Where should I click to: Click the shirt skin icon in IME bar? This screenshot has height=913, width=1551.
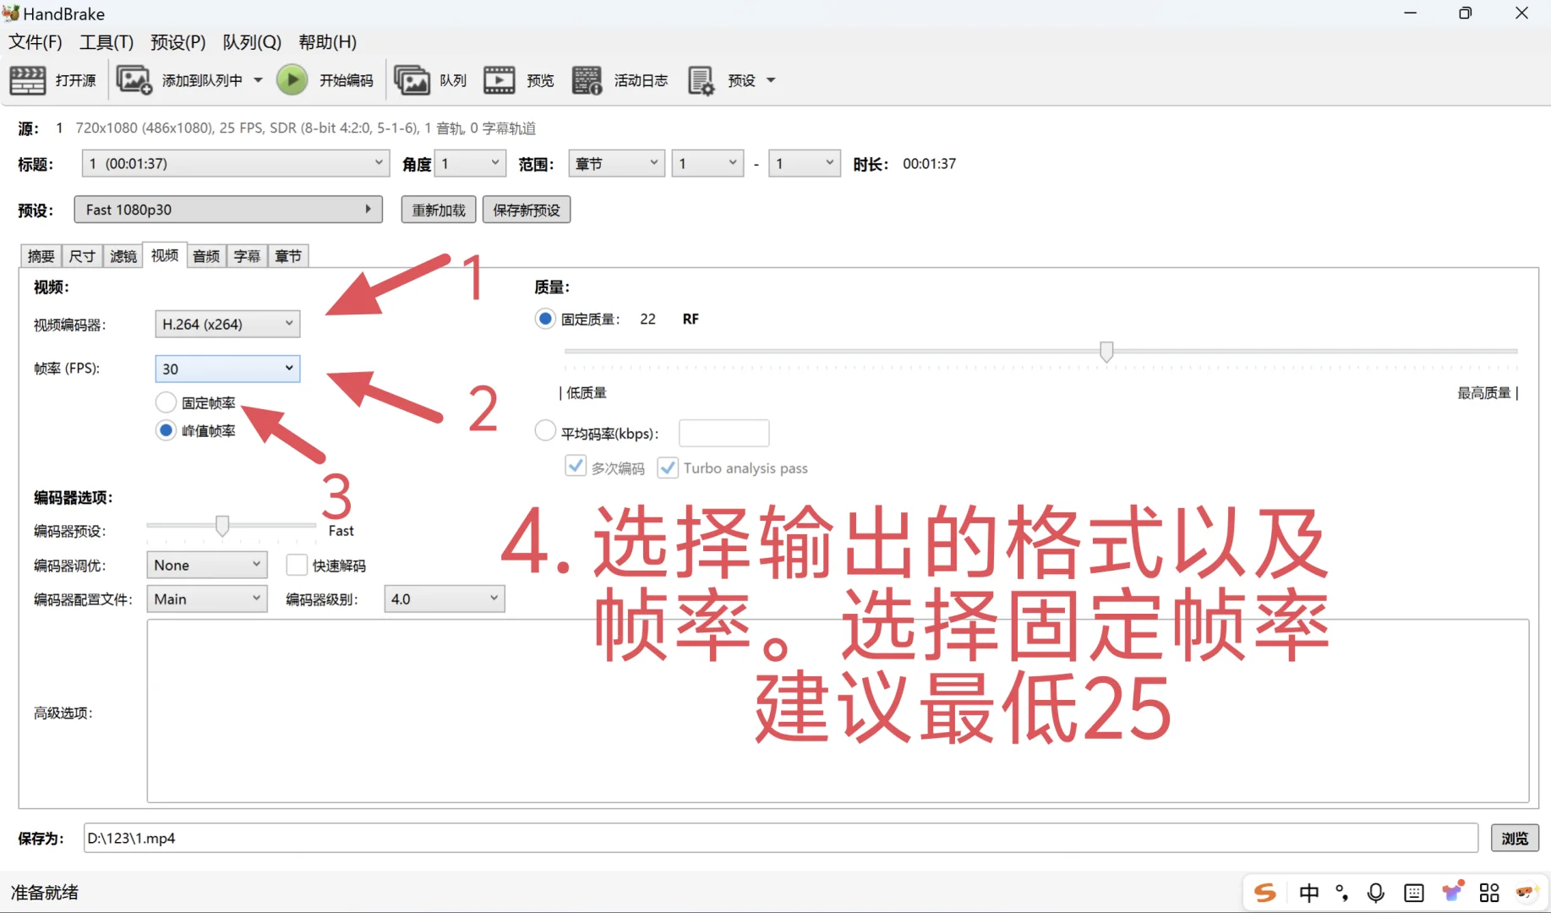[1453, 891]
